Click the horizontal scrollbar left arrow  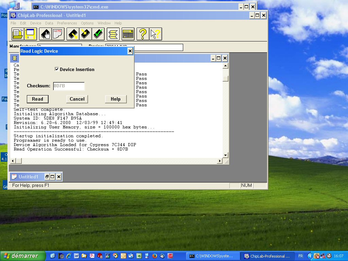[13, 161]
